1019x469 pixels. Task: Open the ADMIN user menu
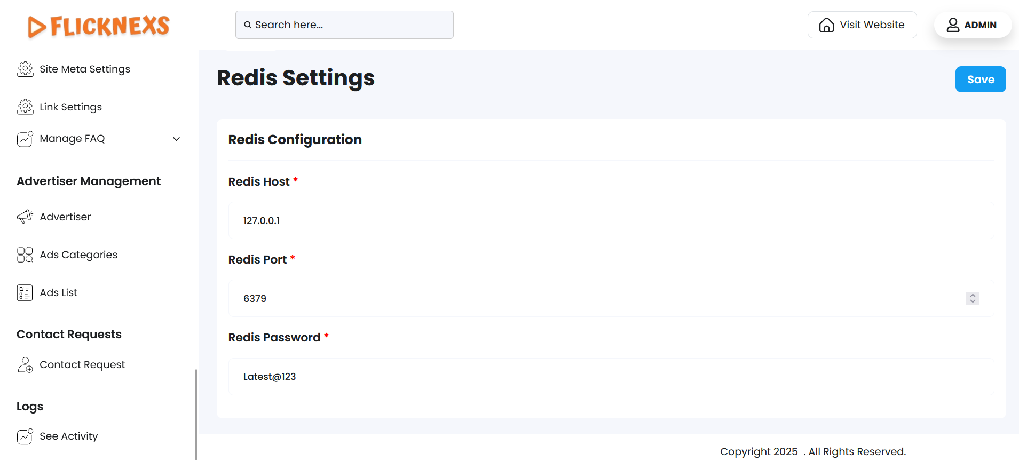coord(972,25)
